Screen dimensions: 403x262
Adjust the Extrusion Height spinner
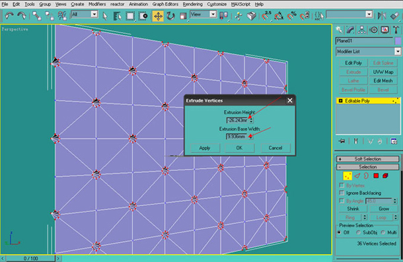point(251,120)
